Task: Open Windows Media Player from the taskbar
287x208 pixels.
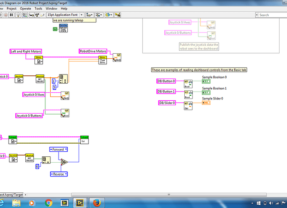Action: [32, 203]
